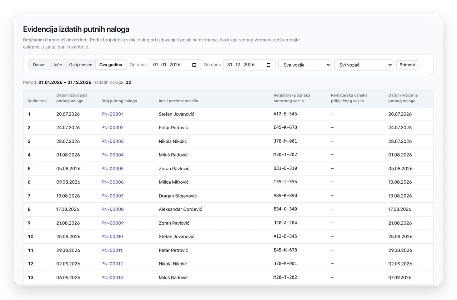Click the Broj putnog naloga column header
Screen dimensions: 457x300
pos(119,101)
